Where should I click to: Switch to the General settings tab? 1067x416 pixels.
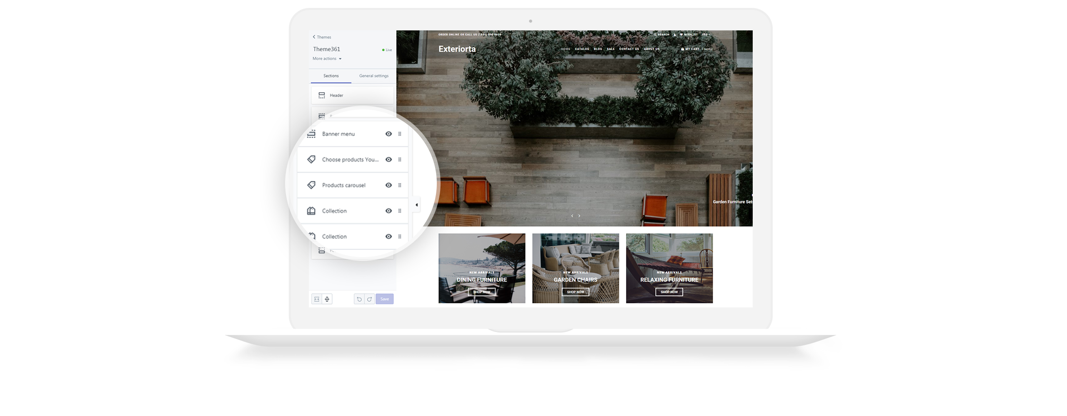point(374,76)
